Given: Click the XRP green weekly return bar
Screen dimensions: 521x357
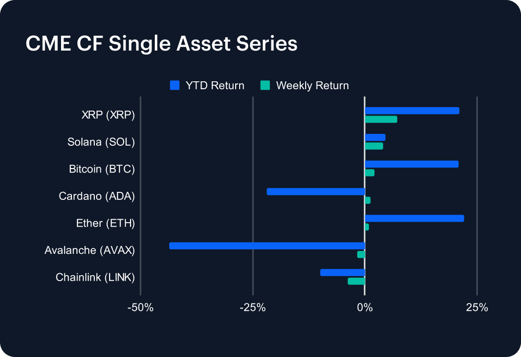Looking at the screenshot, I should (x=381, y=119).
